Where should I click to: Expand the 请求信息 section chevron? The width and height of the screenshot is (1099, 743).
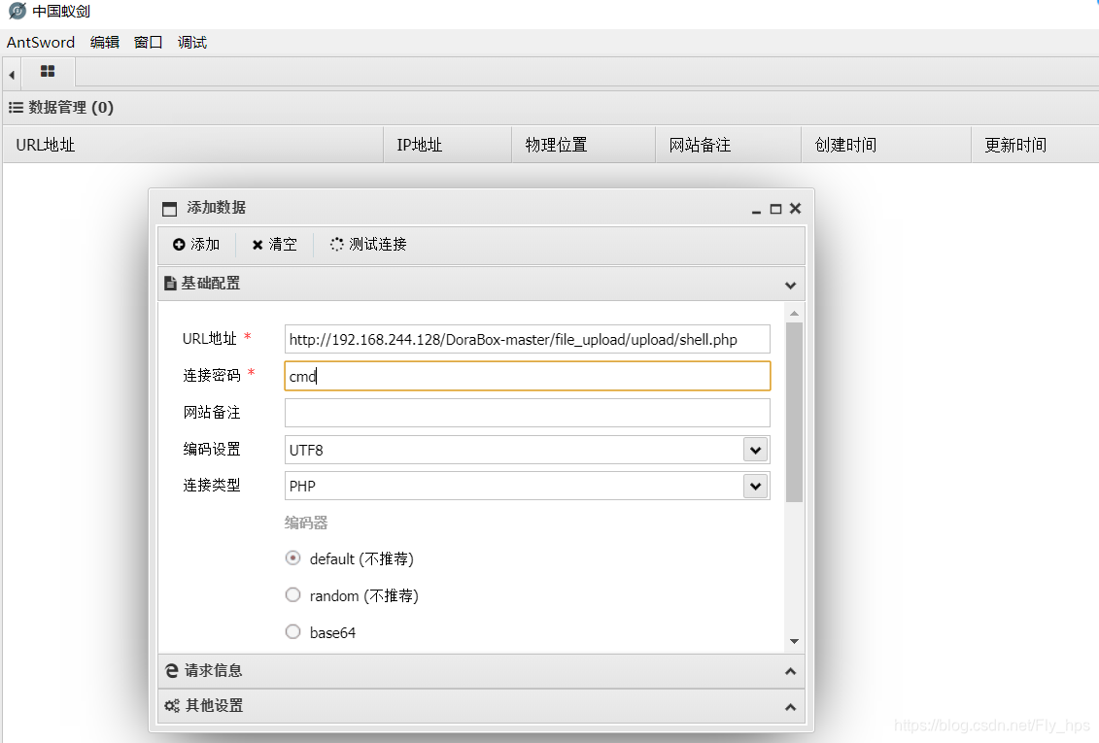tap(791, 671)
